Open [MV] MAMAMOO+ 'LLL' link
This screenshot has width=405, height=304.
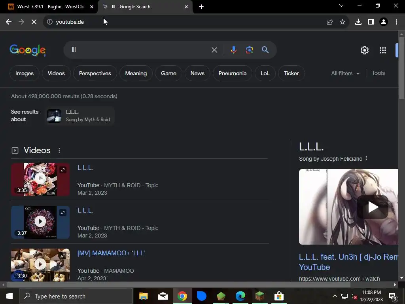coord(111,253)
